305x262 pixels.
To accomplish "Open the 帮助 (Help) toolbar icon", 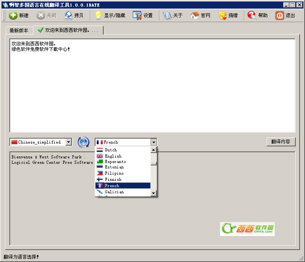I will 252,16.
